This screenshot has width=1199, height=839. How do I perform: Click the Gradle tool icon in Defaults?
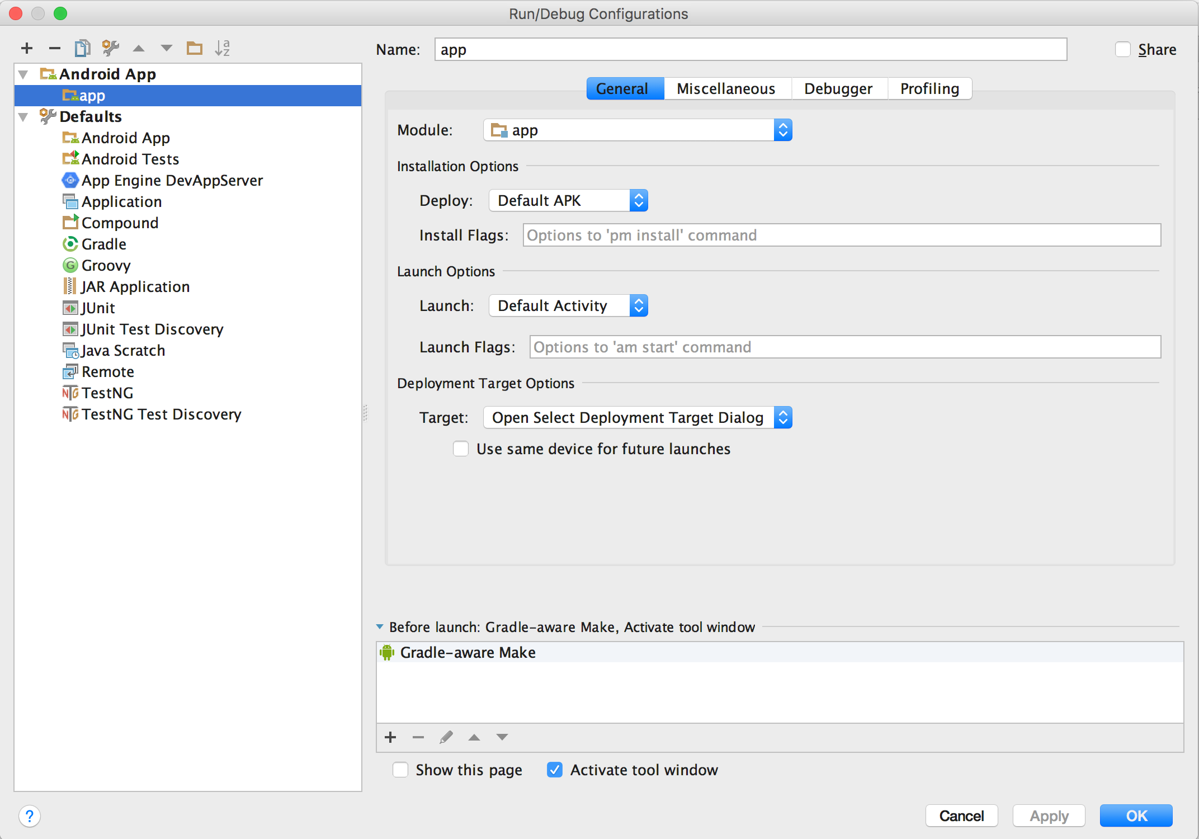[x=68, y=243]
